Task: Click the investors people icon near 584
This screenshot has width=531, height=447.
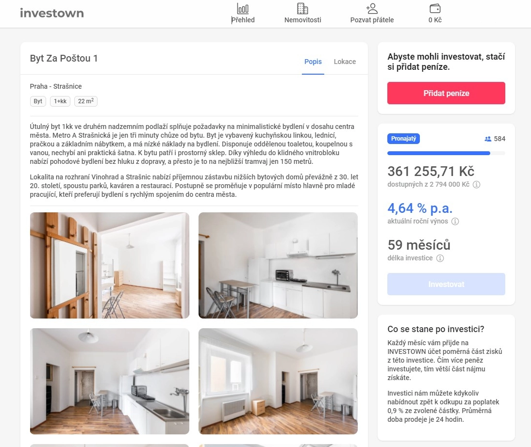Action: coord(488,139)
